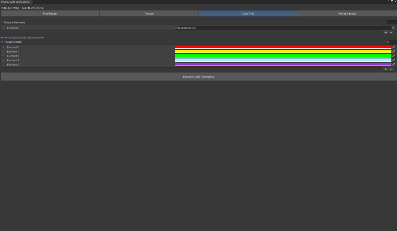Viewport: 397px width, 231px height.
Task: Collapse the Source Textures list
Action: tap(2, 23)
